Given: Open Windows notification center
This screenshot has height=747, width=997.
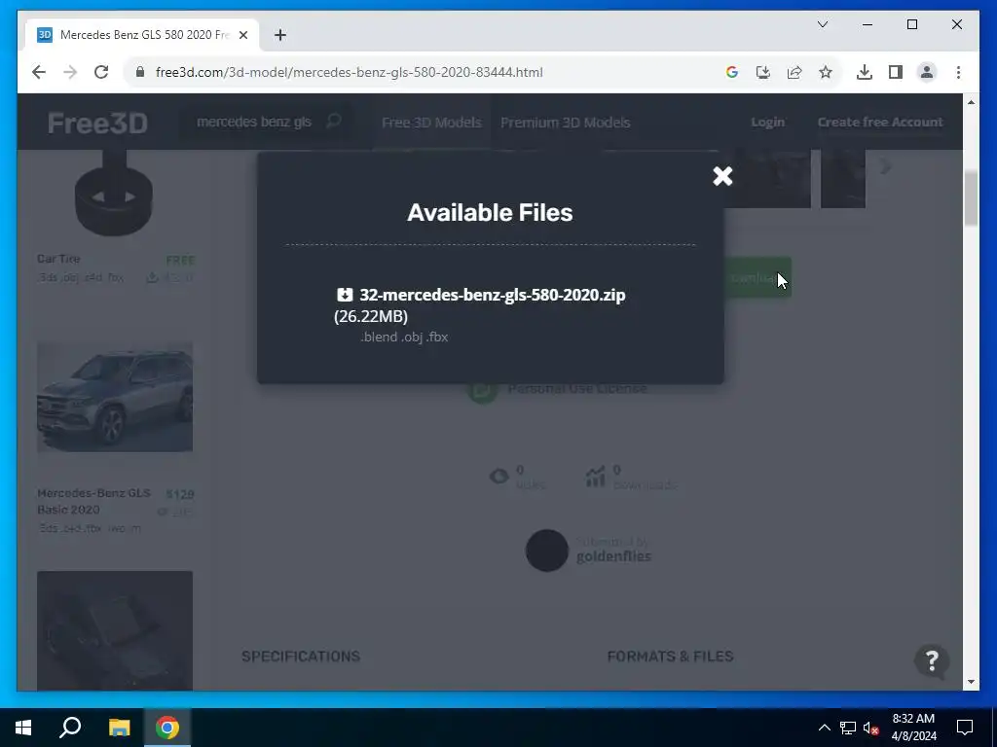Looking at the screenshot, I should pyautogui.click(x=965, y=728).
